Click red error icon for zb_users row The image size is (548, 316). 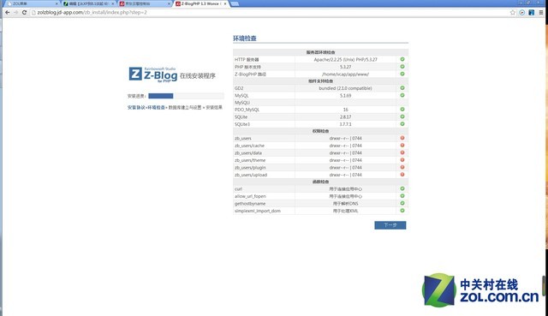pos(402,138)
